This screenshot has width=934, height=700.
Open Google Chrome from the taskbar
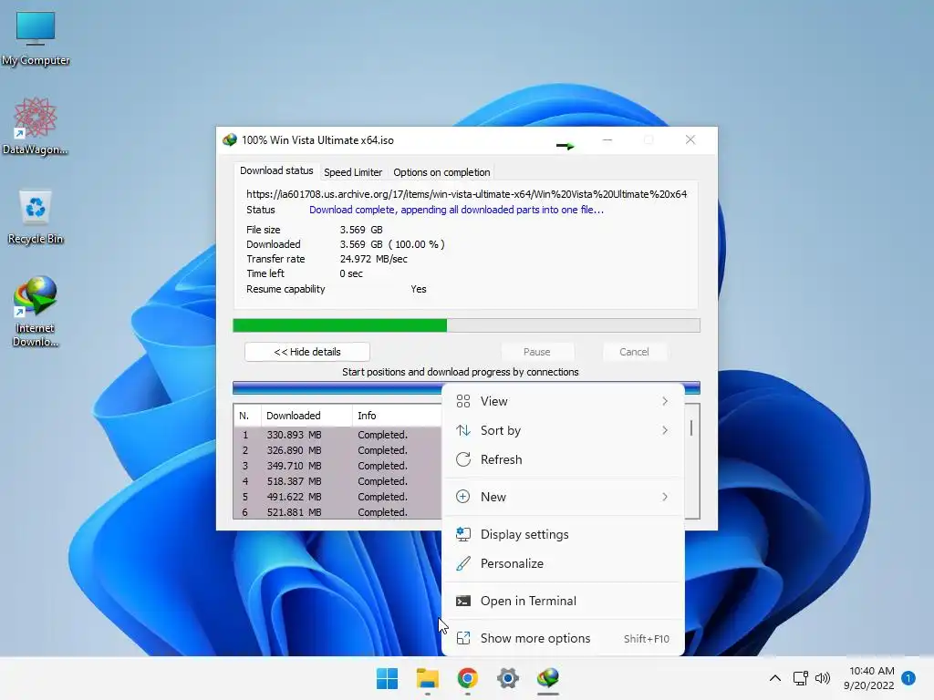pos(468,678)
